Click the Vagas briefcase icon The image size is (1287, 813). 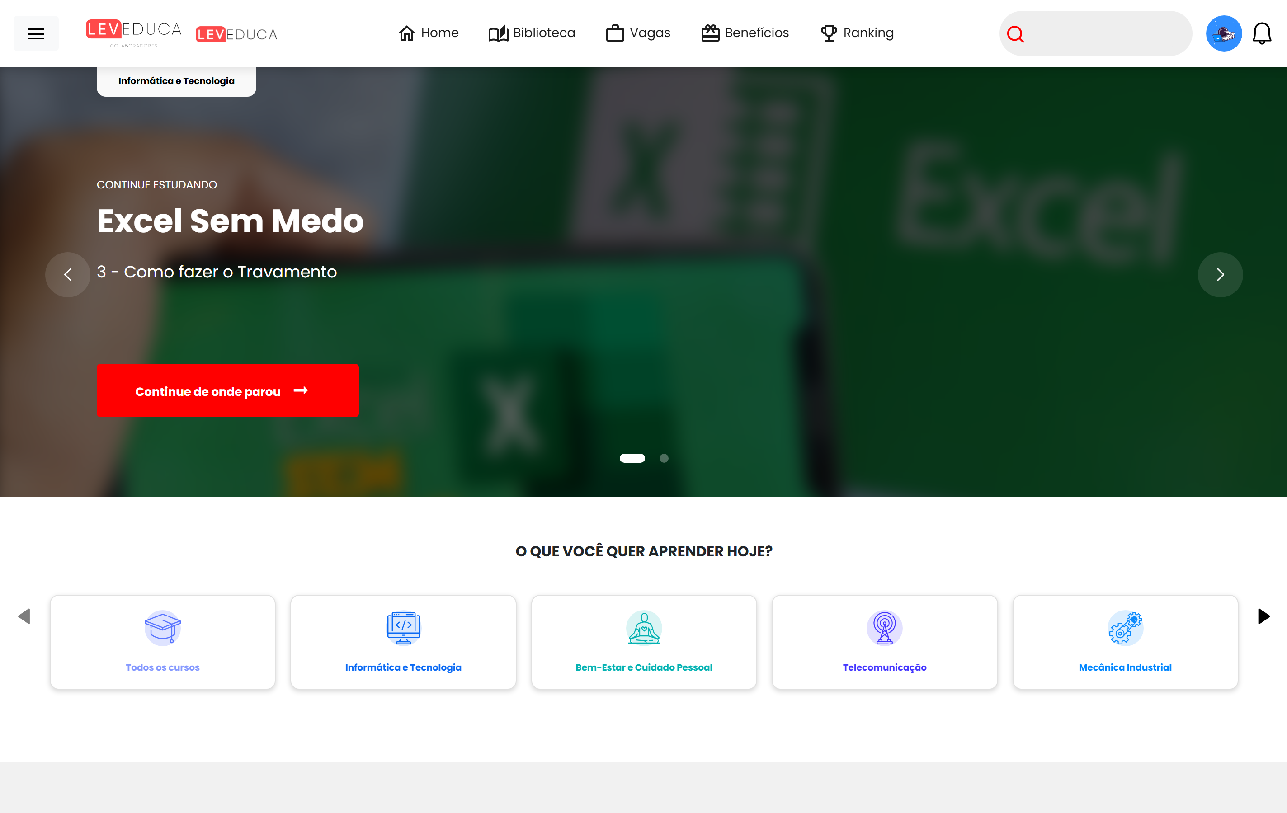point(615,33)
